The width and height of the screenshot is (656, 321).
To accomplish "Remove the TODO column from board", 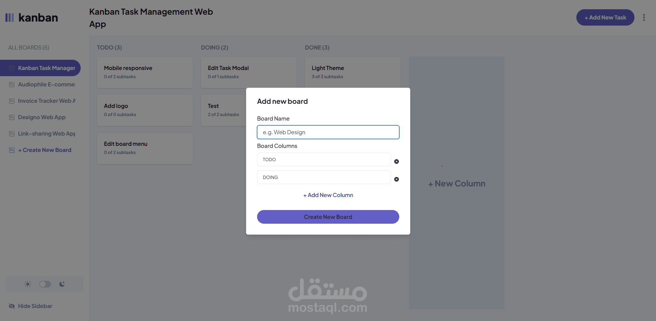I will tap(397, 162).
